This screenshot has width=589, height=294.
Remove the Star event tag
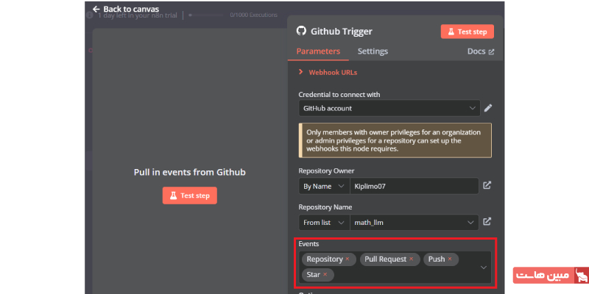[x=325, y=274]
